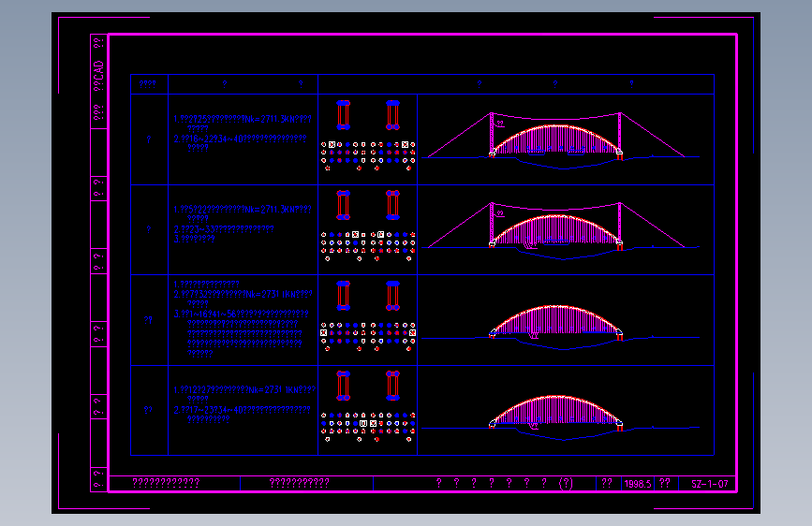
Task: Click the second-row line starting "2.??23~33"
Action: pyautogui.click(x=224, y=228)
